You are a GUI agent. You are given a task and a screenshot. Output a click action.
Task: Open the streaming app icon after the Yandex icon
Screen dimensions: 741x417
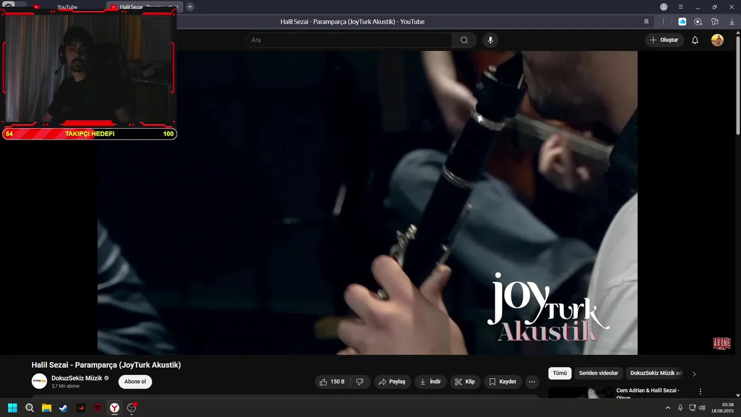pos(132,408)
